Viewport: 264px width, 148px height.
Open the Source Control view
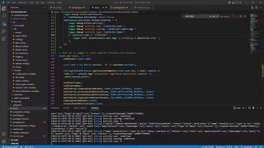(x=4, y=23)
